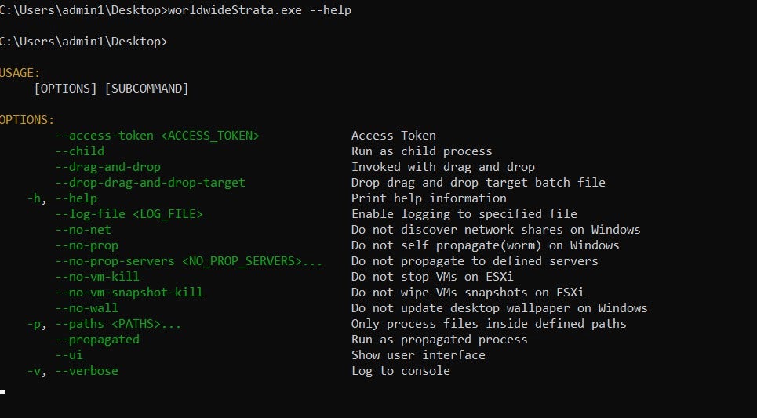This screenshot has width=757, height=418.
Task: Click the -p, --paths <PATHS> option
Action: (x=104, y=324)
